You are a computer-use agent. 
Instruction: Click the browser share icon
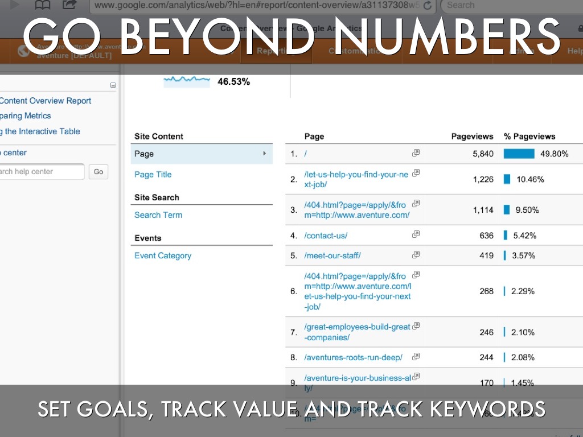pos(69,5)
